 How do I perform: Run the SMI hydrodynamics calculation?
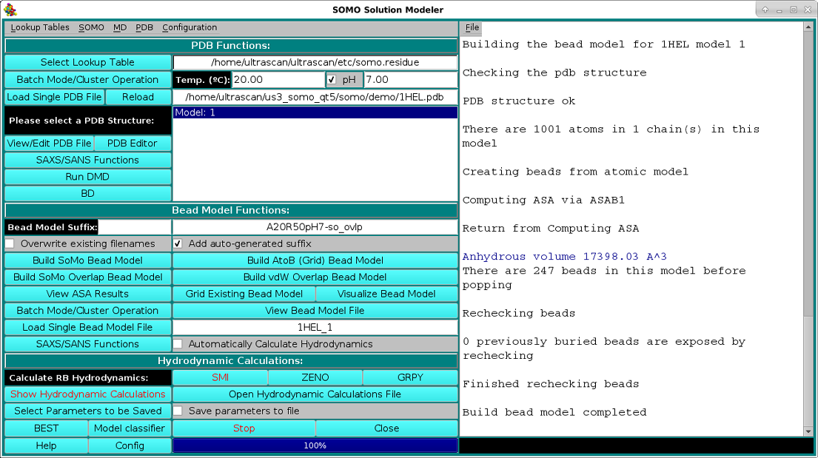pos(220,377)
